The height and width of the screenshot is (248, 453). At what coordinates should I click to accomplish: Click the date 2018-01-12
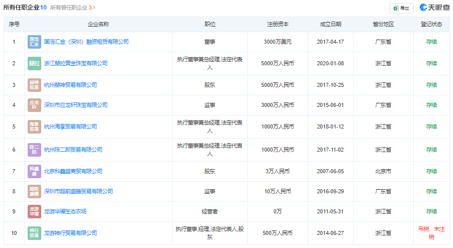click(x=330, y=127)
